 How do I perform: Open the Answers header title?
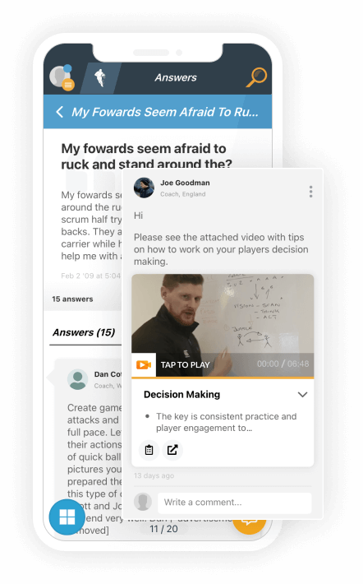176,77
